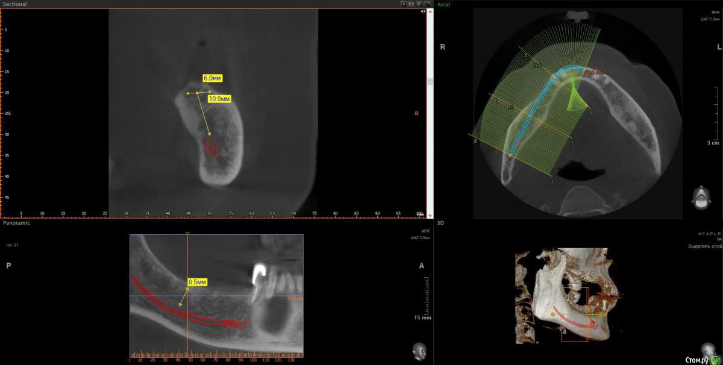Click the orange slice marker atop Panoramic view

tap(187, 233)
